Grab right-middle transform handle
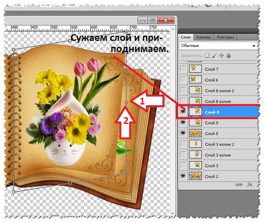This screenshot has width=264, height=222. [126, 102]
